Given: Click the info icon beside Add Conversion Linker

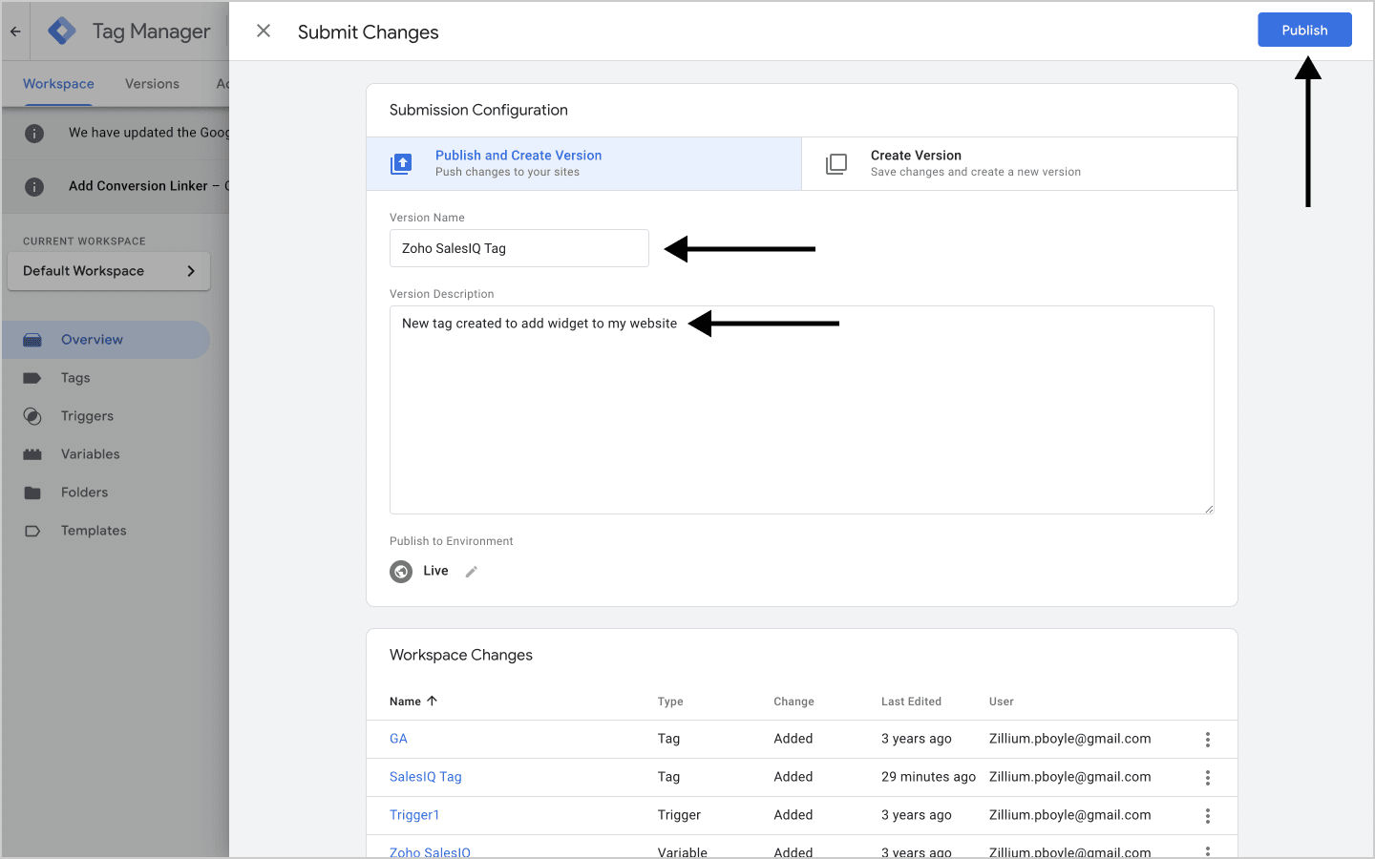Looking at the screenshot, I should click(34, 187).
